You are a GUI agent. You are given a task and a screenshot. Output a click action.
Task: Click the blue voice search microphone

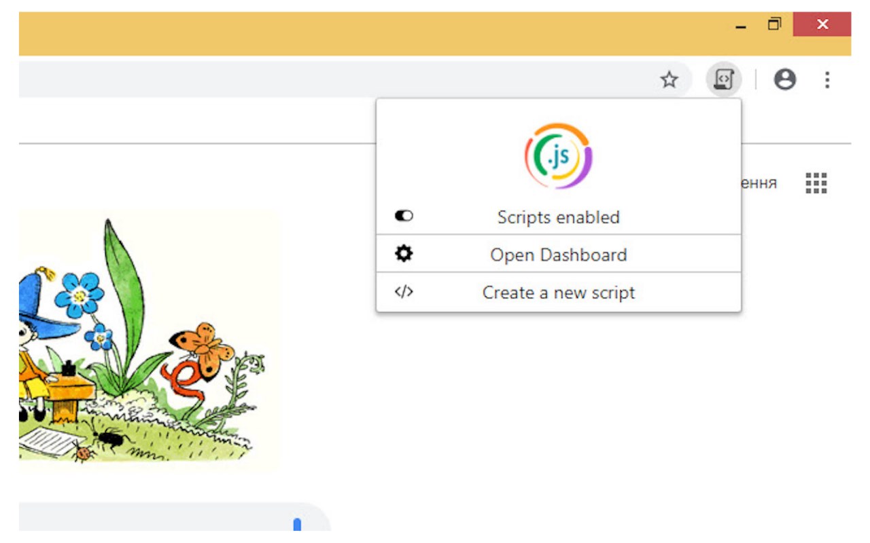pyautogui.click(x=297, y=524)
